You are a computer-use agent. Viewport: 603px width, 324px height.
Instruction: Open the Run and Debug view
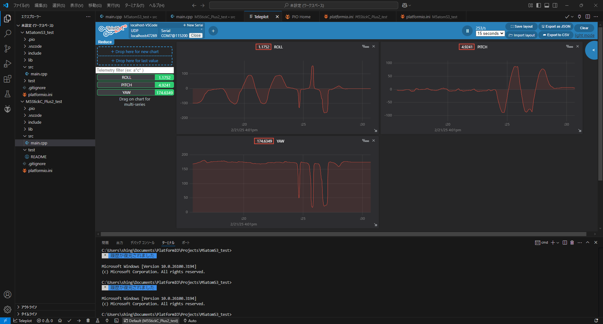tap(8, 64)
